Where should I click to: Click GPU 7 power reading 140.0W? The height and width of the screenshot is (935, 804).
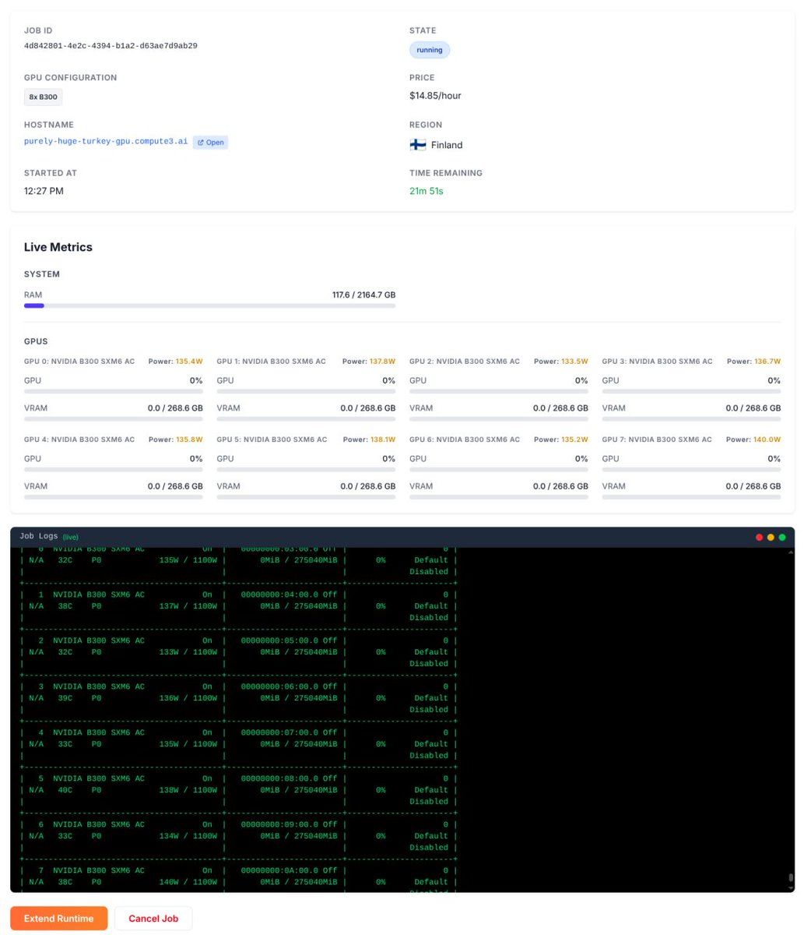tap(767, 439)
